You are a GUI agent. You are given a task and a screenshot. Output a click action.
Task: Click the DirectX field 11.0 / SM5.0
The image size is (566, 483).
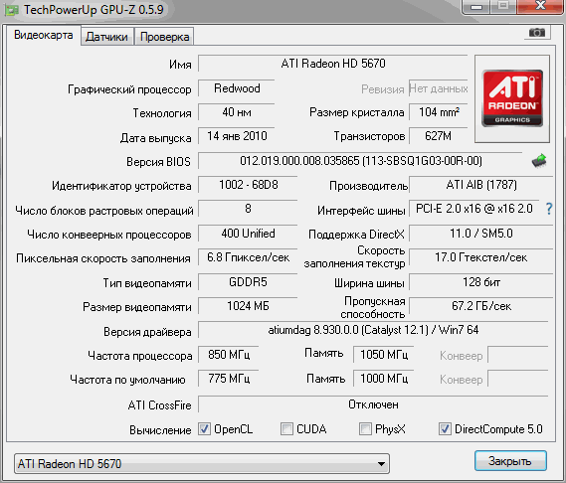click(481, 234)
